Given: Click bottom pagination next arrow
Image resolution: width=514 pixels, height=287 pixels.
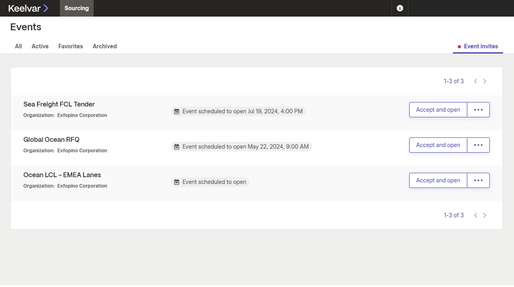Looking at the screenshot, I should tap(485, 215).
